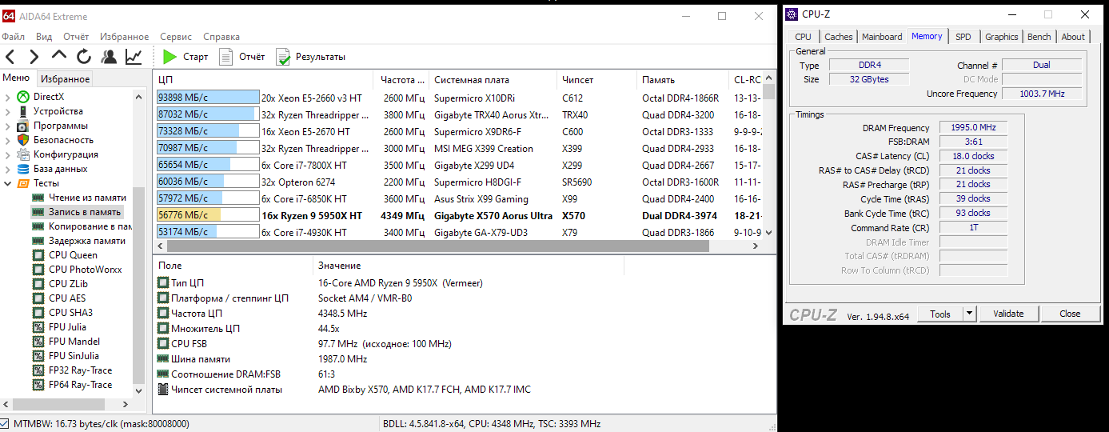Expand the DirectX tree node
1109x432 pixels.
[7, 97]
